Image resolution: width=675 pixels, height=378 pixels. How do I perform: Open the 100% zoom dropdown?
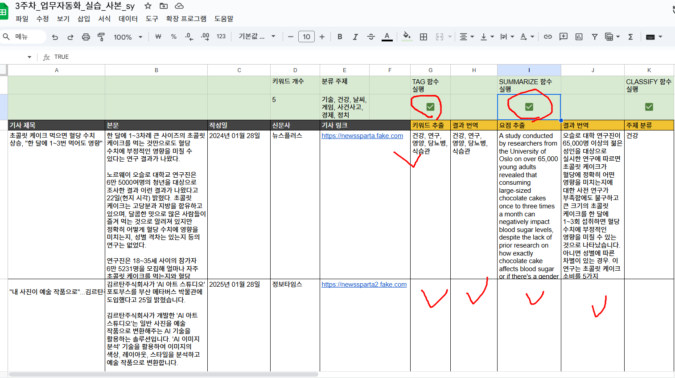click(x=128, y=37)
